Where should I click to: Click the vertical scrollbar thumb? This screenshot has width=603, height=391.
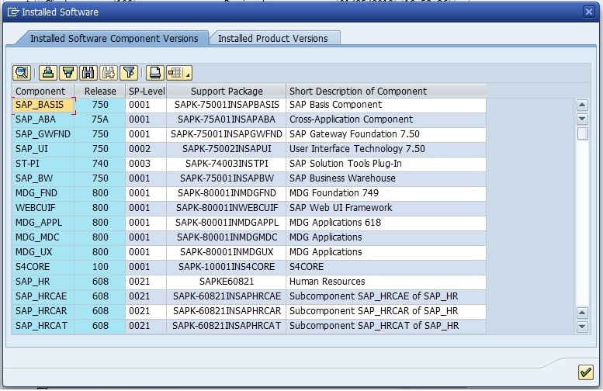pos(582,133)
